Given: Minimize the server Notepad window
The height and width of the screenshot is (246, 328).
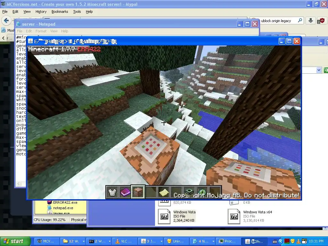Looking at the screenshot, I should [240, 24].
